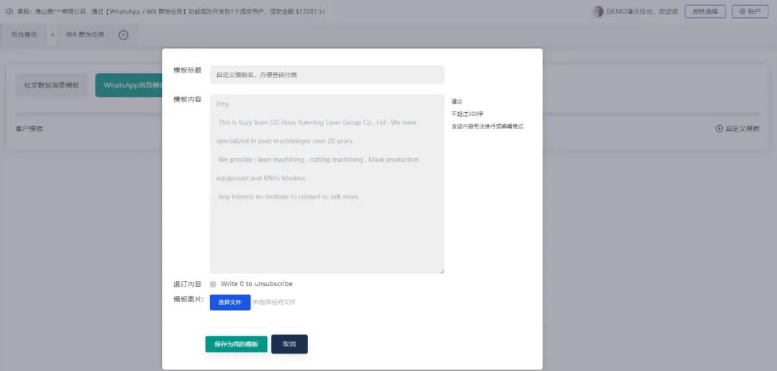Click the circular icon beside WA 群发任务 tab
This screenshot has width=777, height=371.
[123, 35]
